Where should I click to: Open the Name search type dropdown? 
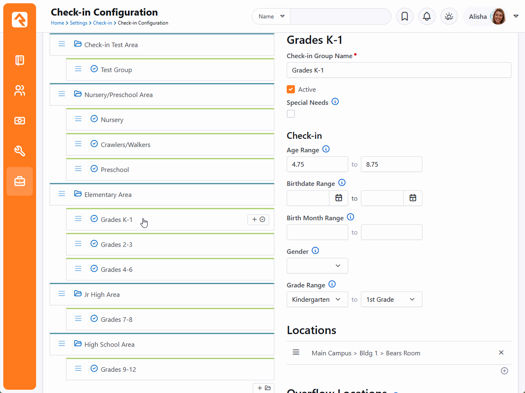271,16
